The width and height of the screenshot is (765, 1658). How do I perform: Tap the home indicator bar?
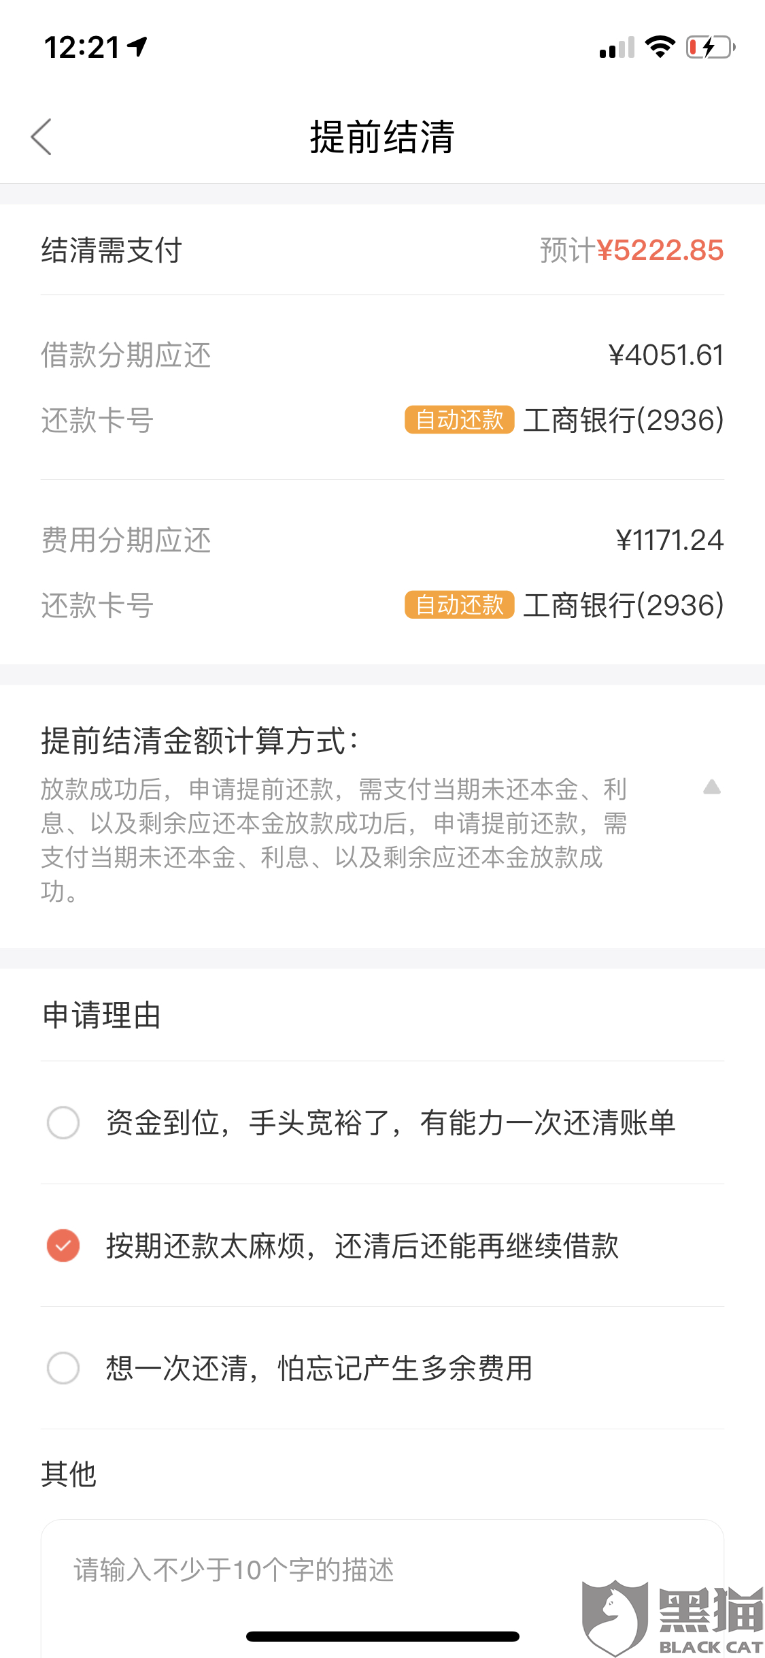coord(383,1636)
